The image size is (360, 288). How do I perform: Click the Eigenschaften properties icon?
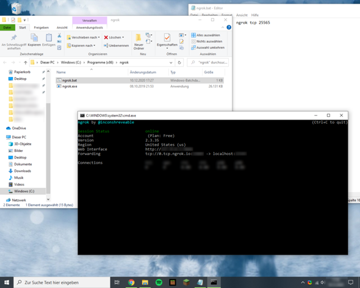coord(167,37)
